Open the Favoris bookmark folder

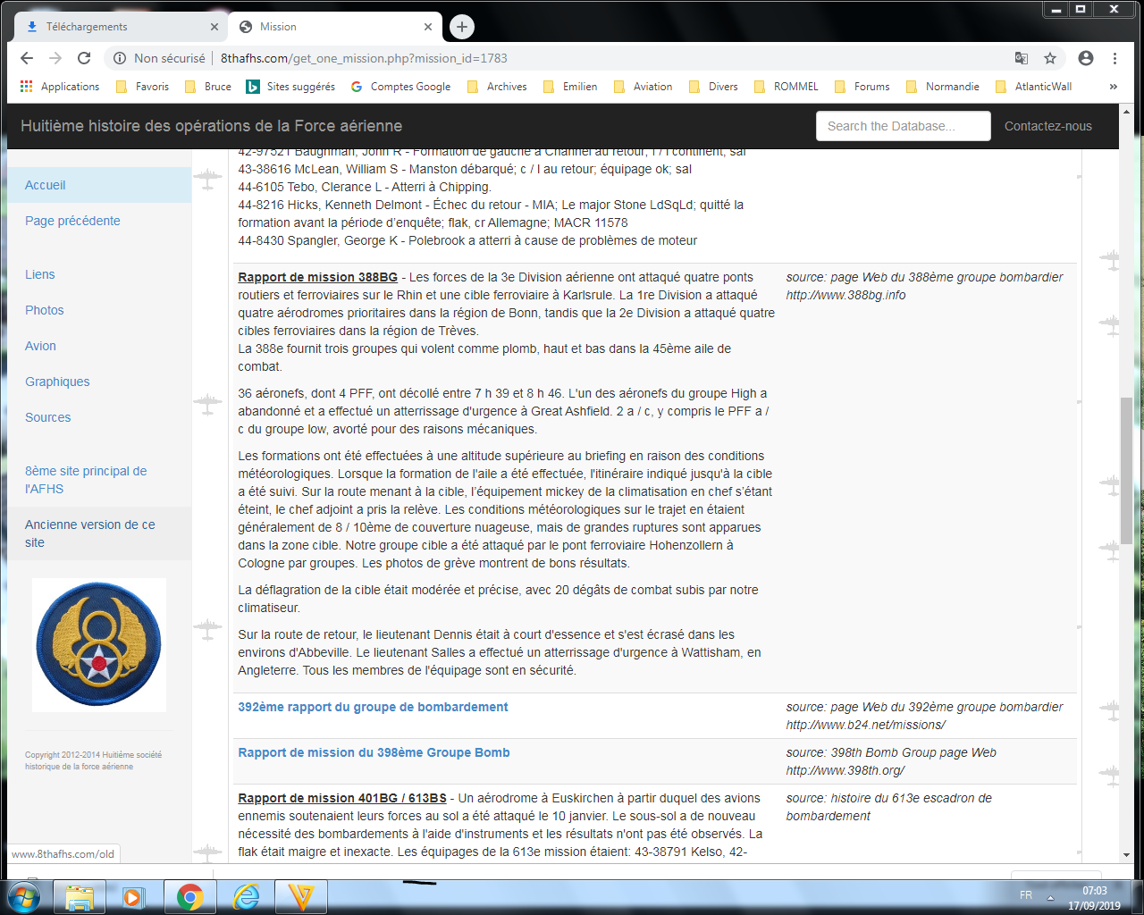click(x=143, y=87)
